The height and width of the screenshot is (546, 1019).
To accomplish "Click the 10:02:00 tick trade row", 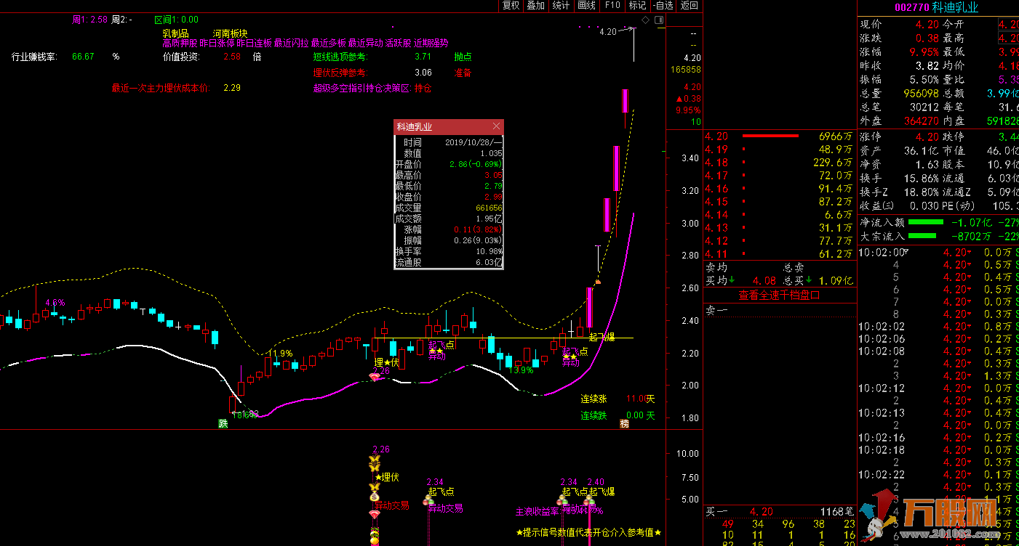I will pos(938,253).
